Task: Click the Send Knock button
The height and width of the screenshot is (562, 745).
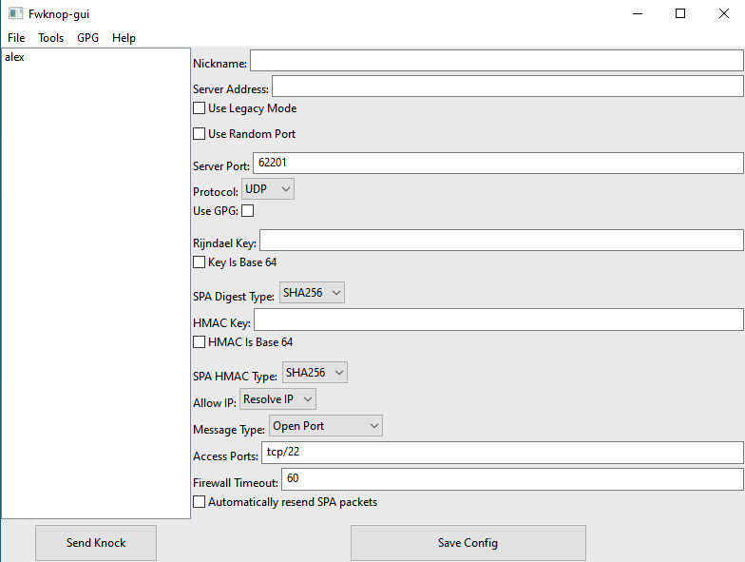Action: coord(96,542)
